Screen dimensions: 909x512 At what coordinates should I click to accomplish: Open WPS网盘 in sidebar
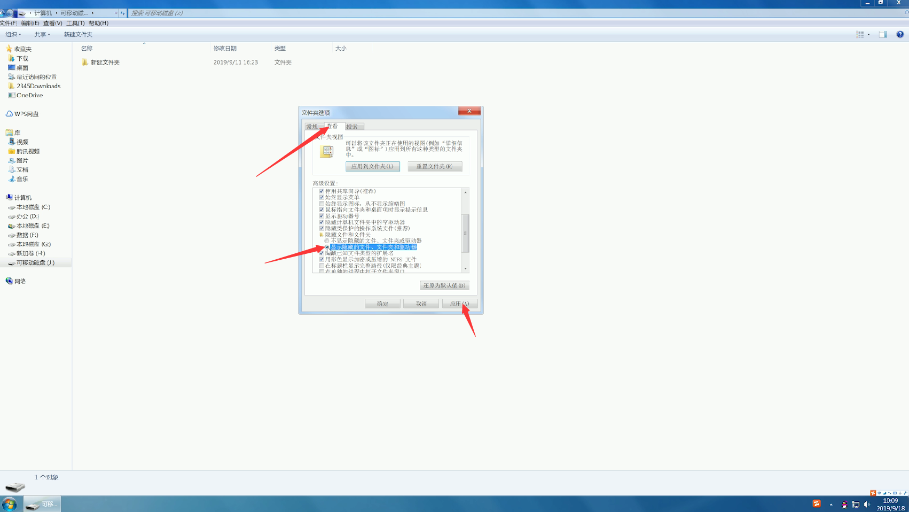(x=22, y=114)
